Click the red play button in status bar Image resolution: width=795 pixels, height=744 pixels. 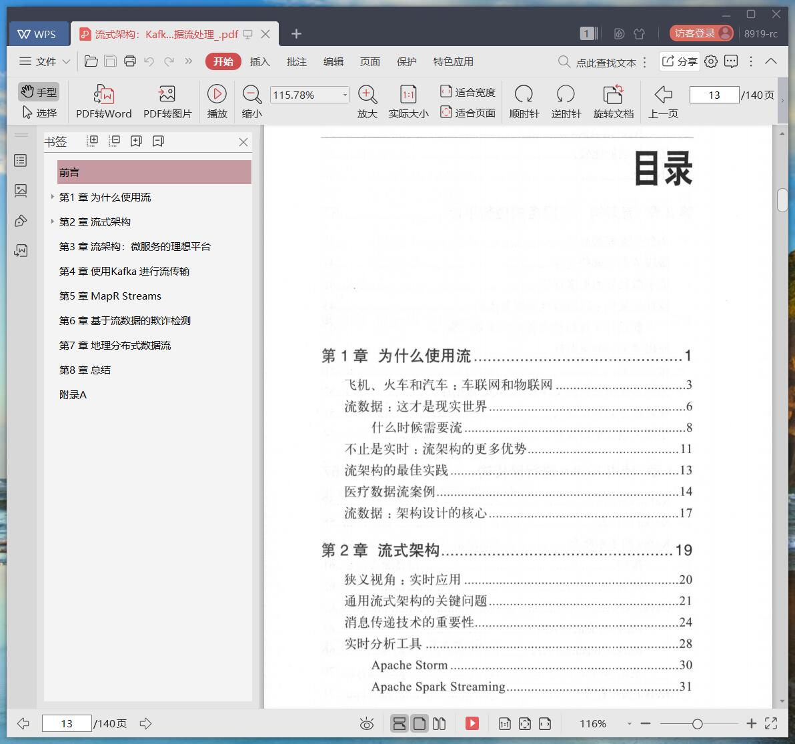[472, 724]
